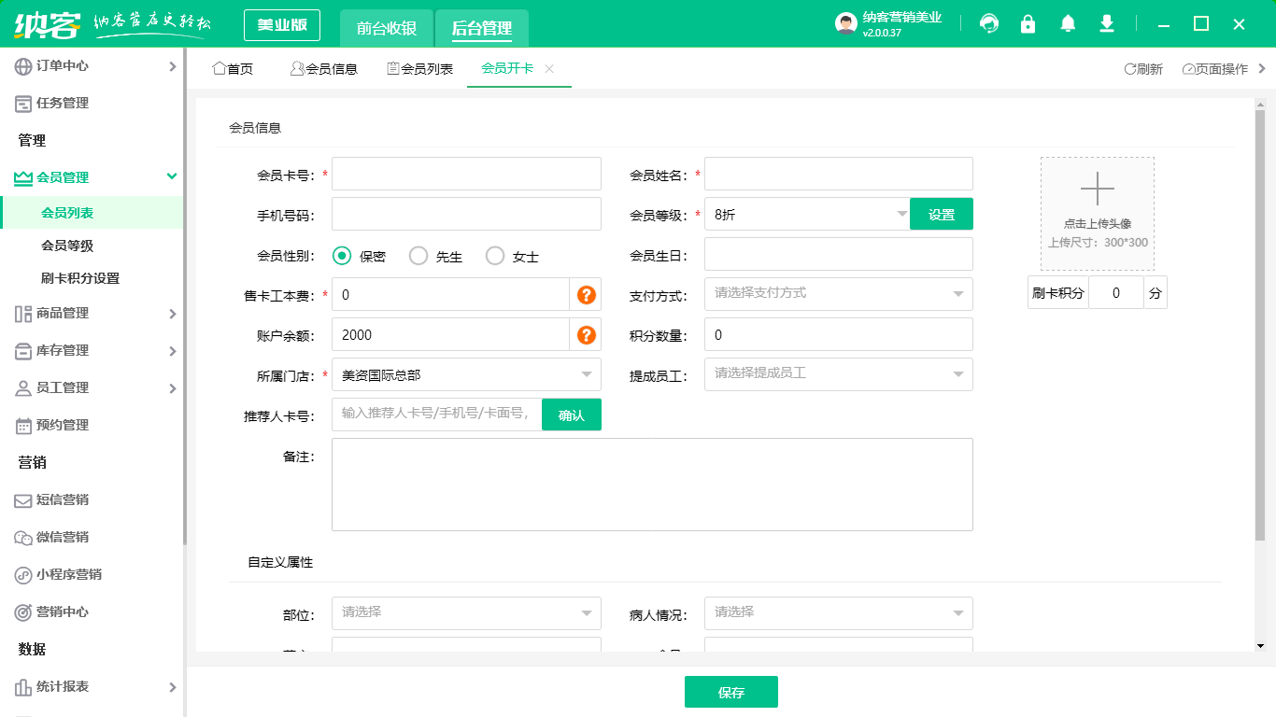
Task: Click the customer service headset icon
Action: tap(989, 24)
